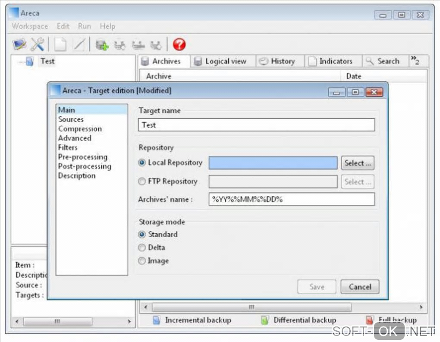The width and height of the screenshot is (440, 342).
Task: Open preferences via wrench and screwdriver icon
Action: [x=38, y=44]
